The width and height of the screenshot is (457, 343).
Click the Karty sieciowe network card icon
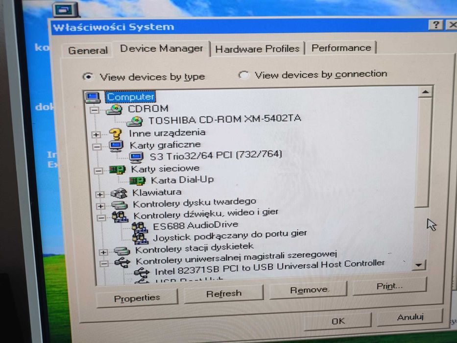click(x=117, y=170)
